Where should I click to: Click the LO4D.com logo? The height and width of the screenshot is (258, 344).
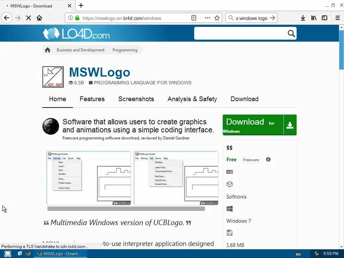(76, 34)
